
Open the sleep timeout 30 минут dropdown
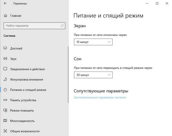pos(93,75)
